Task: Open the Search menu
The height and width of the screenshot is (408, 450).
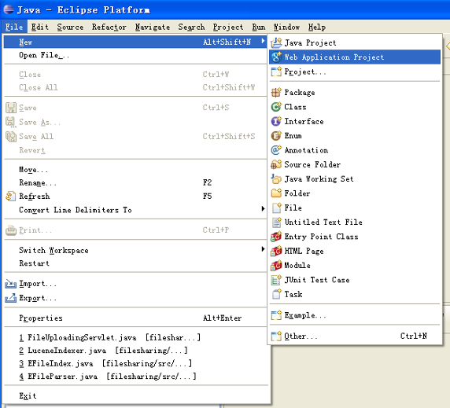Action: (191, 27)
